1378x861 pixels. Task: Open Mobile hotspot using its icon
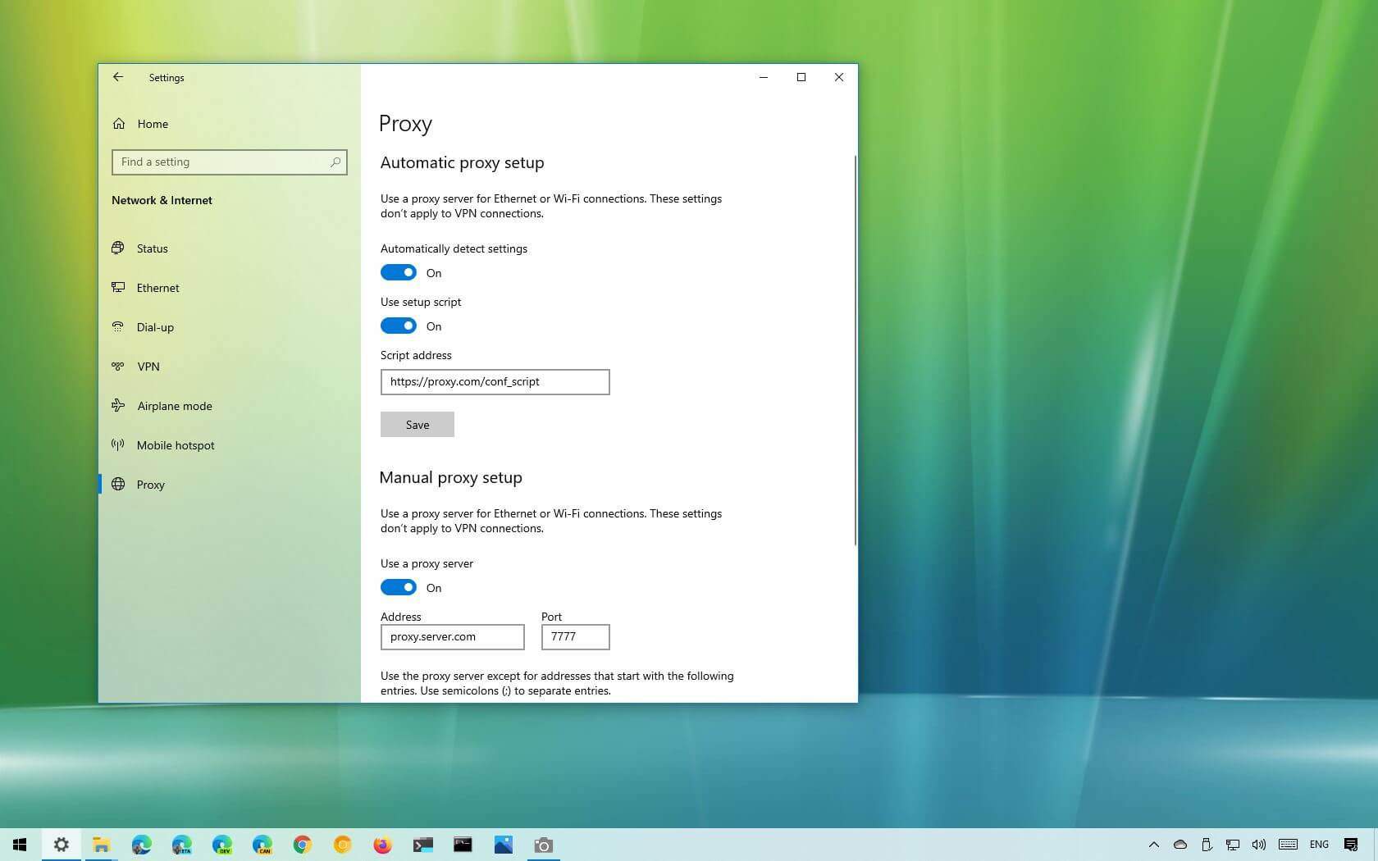tap(118, 444)
